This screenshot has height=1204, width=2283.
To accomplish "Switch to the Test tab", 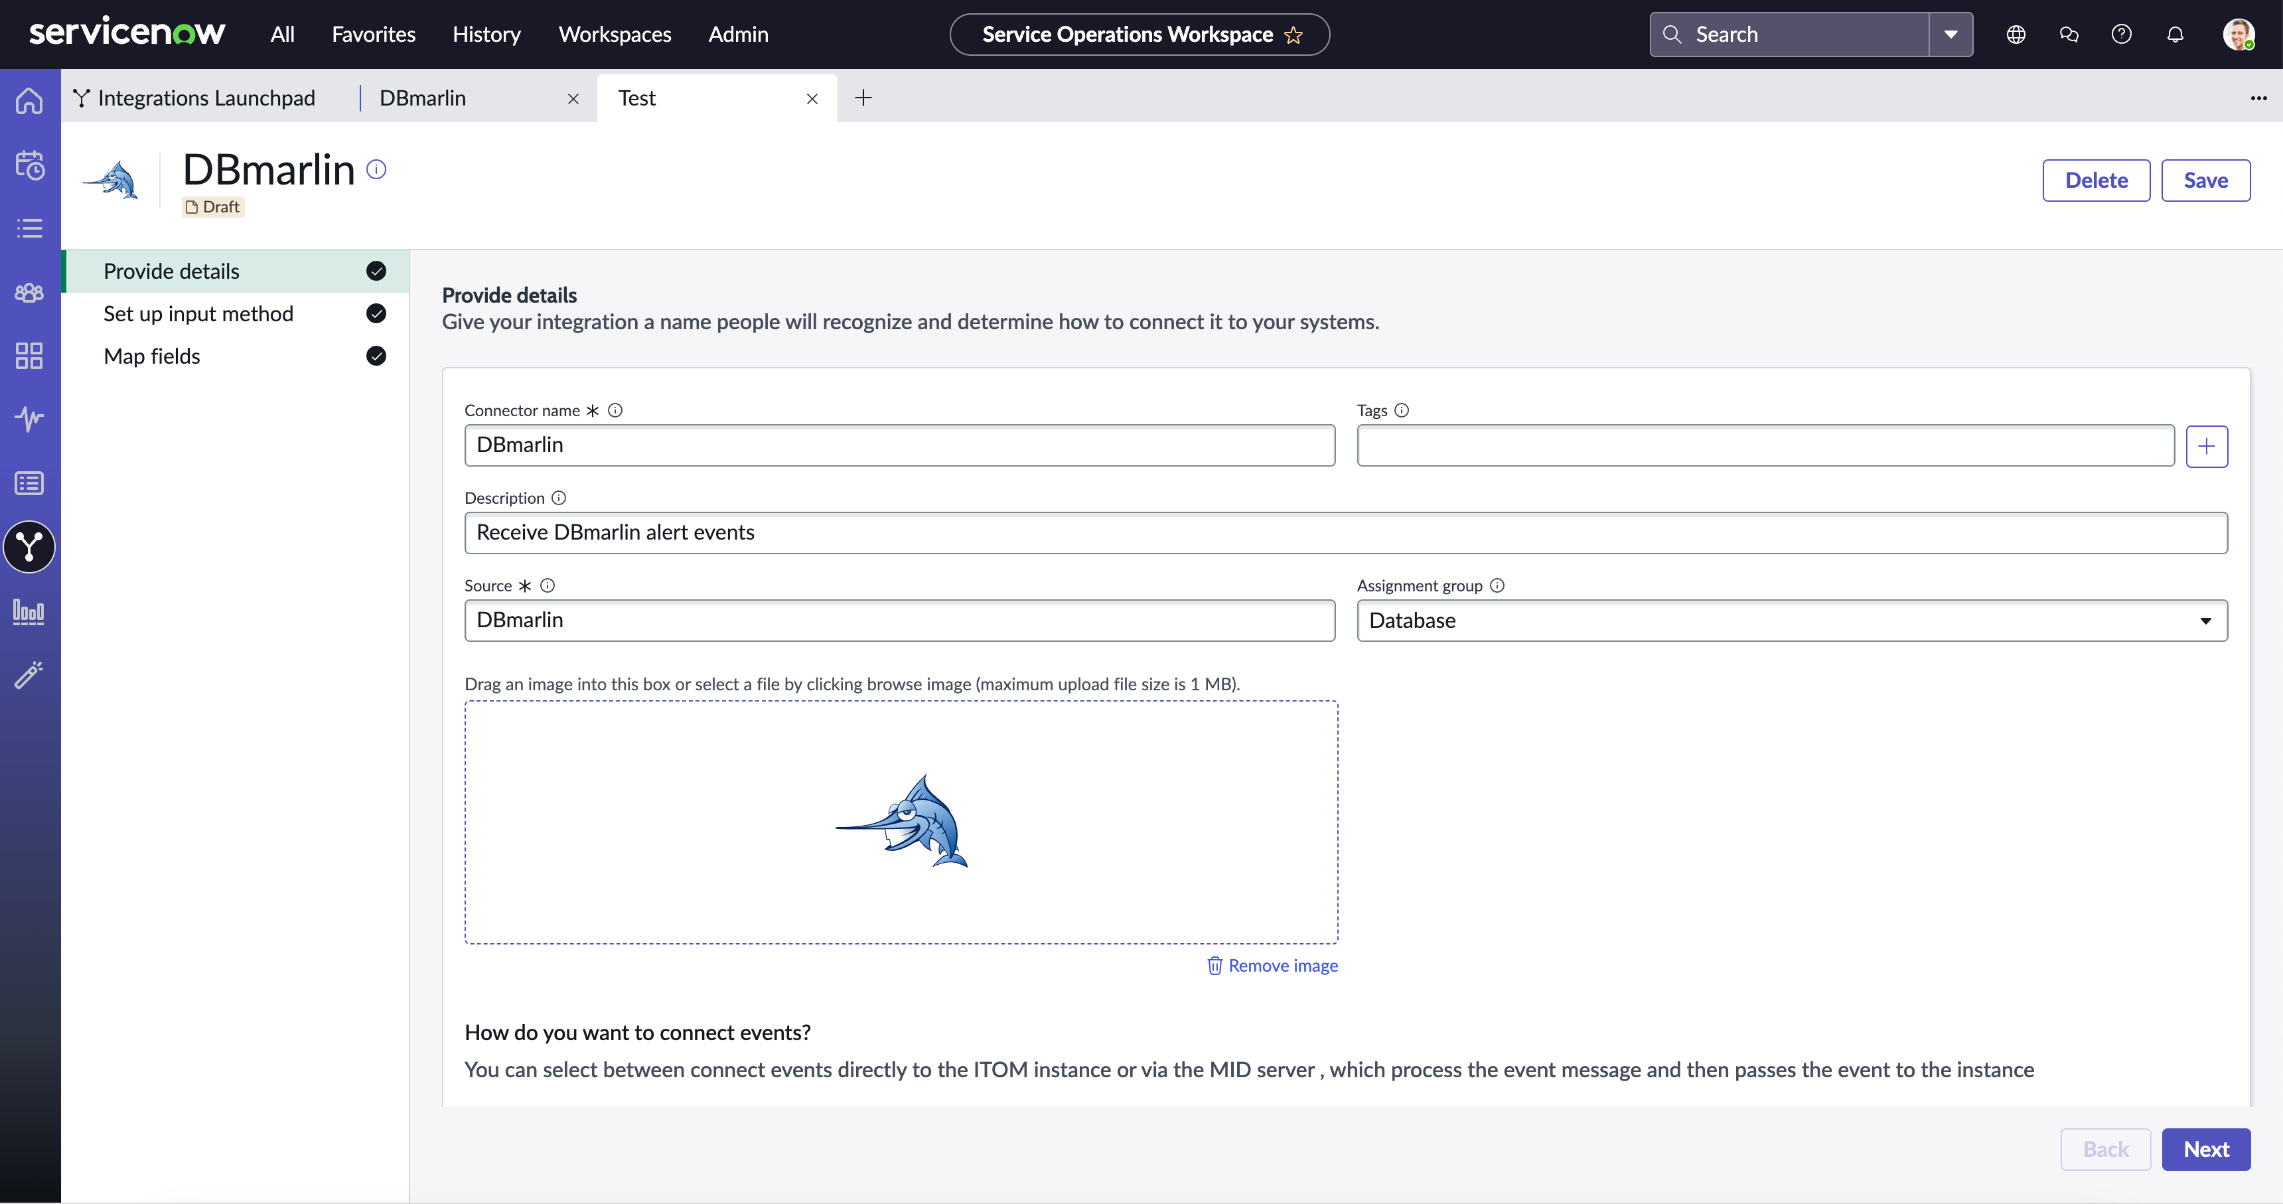I will pos(637,97).
